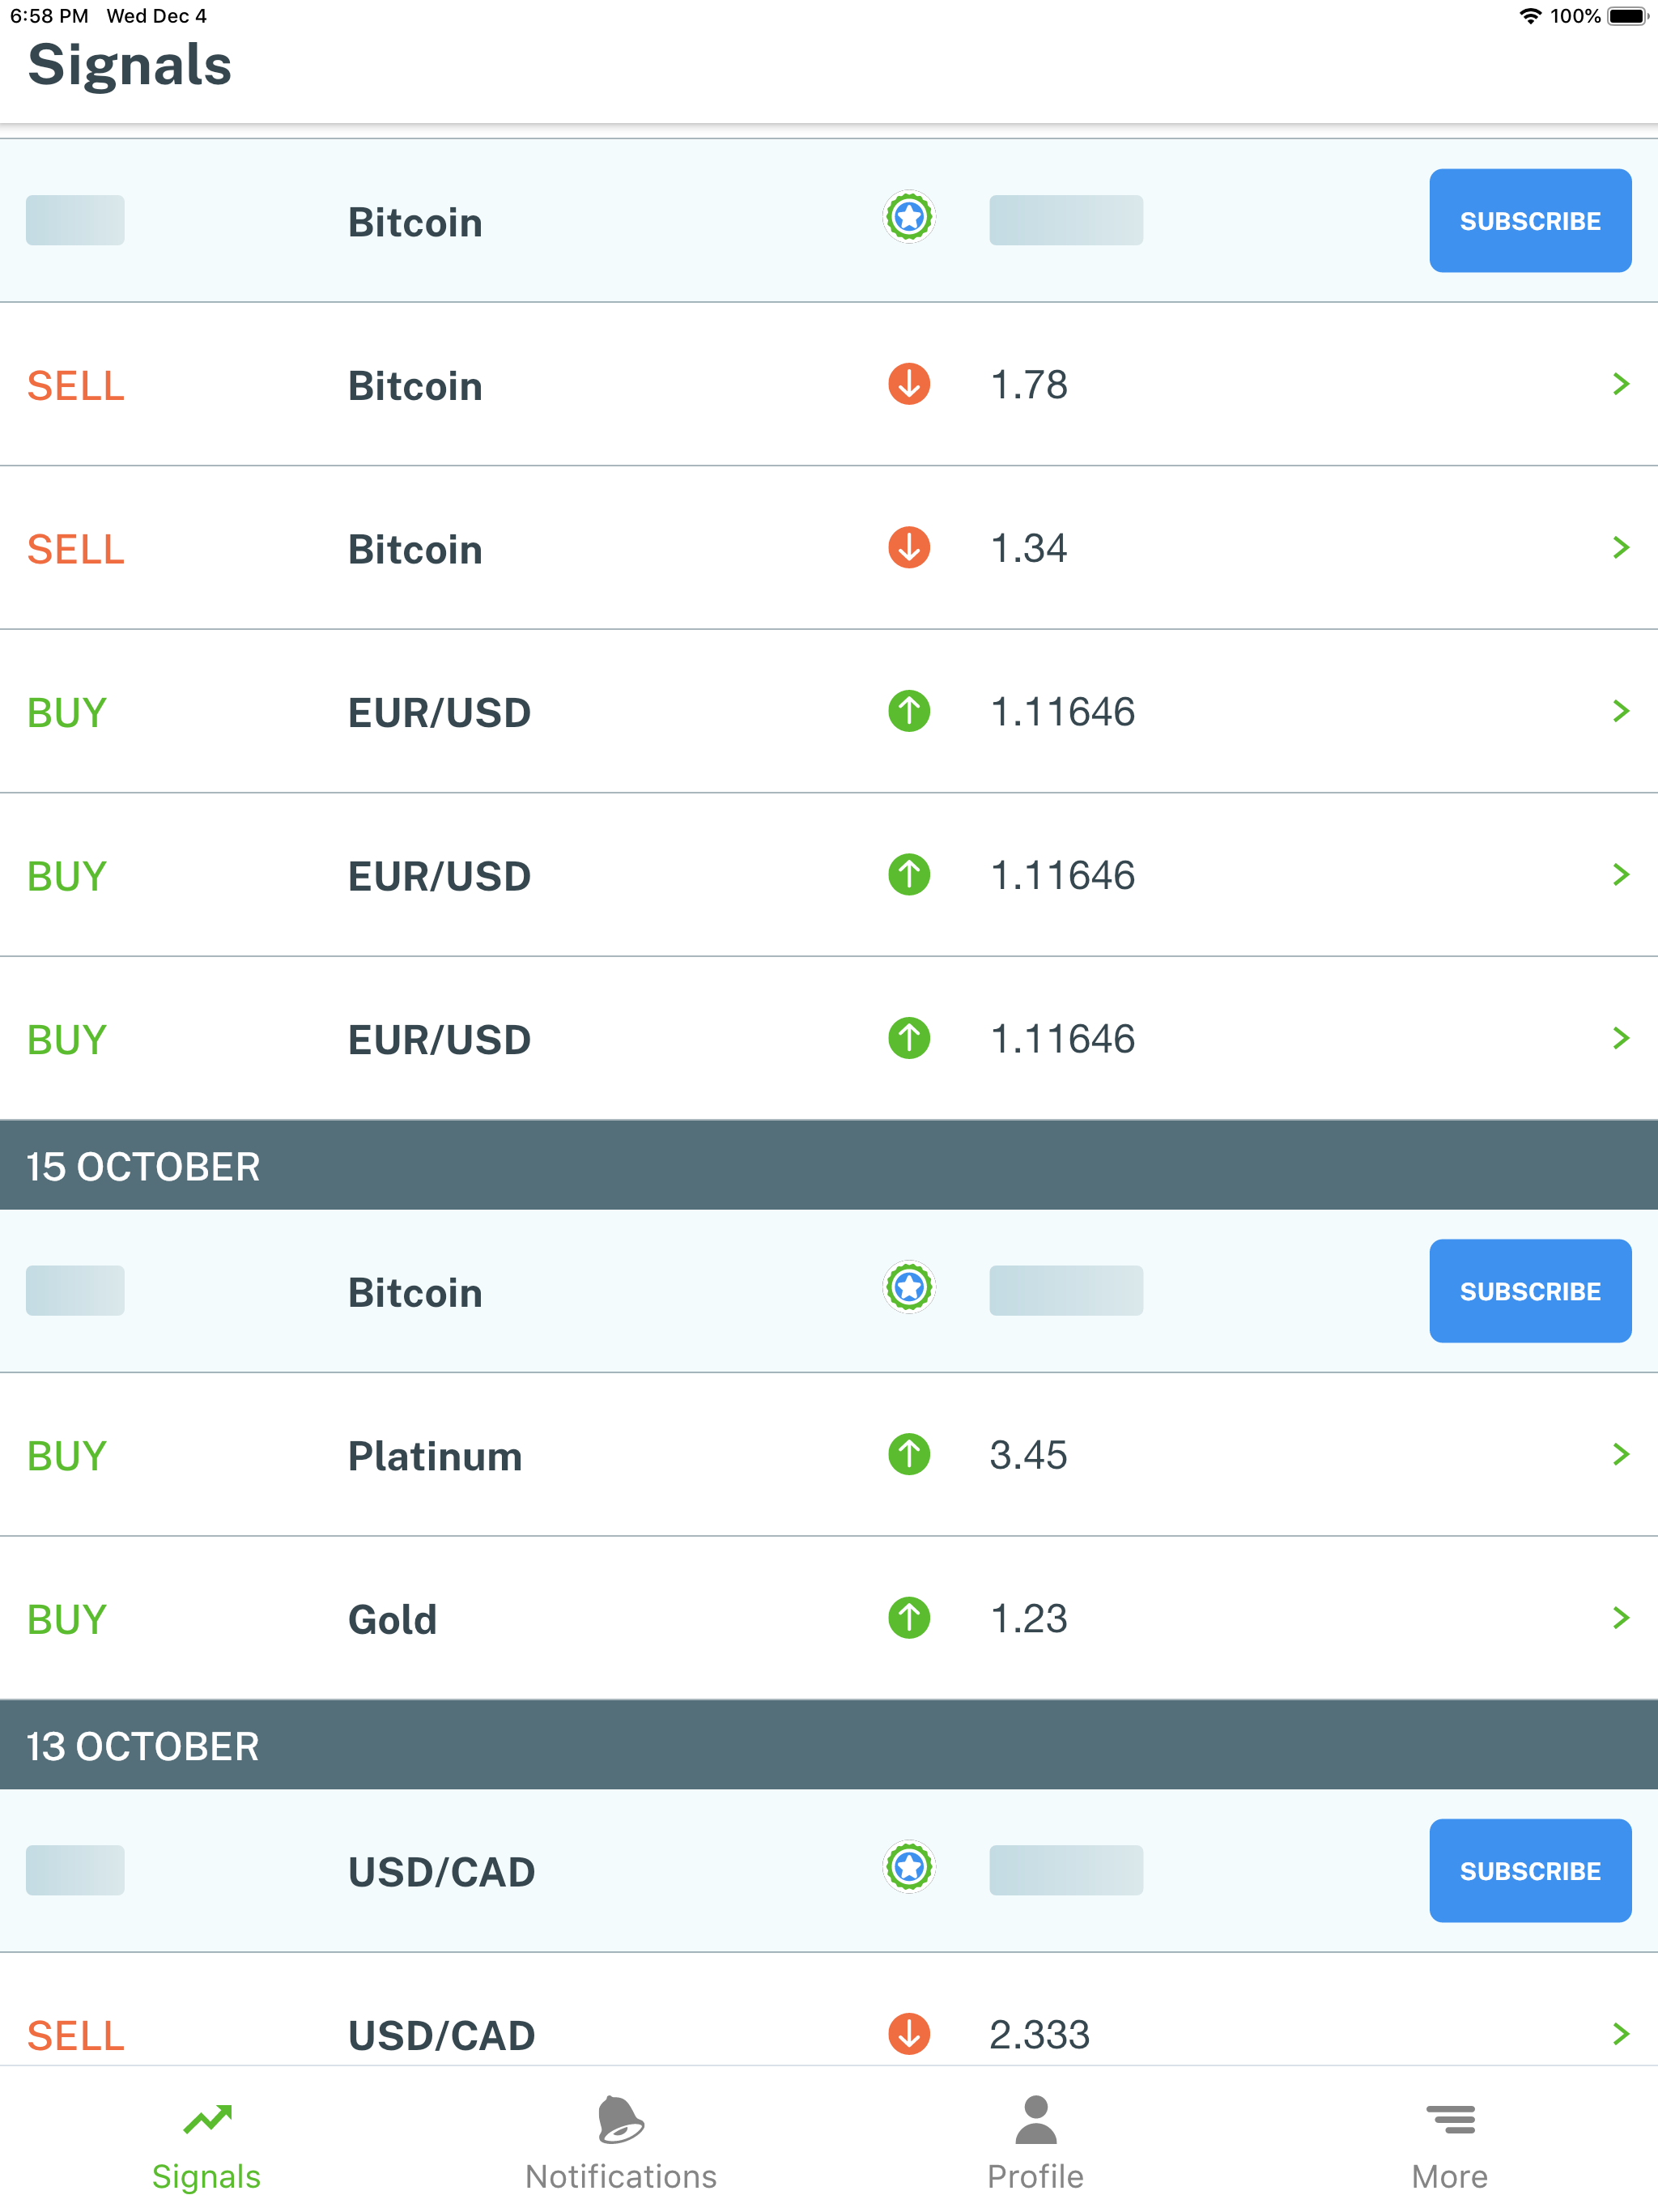Open Bitcoin 1.78 signal via chevron
Viewport: 1658px width, 2212px height.
point(1621,384)
